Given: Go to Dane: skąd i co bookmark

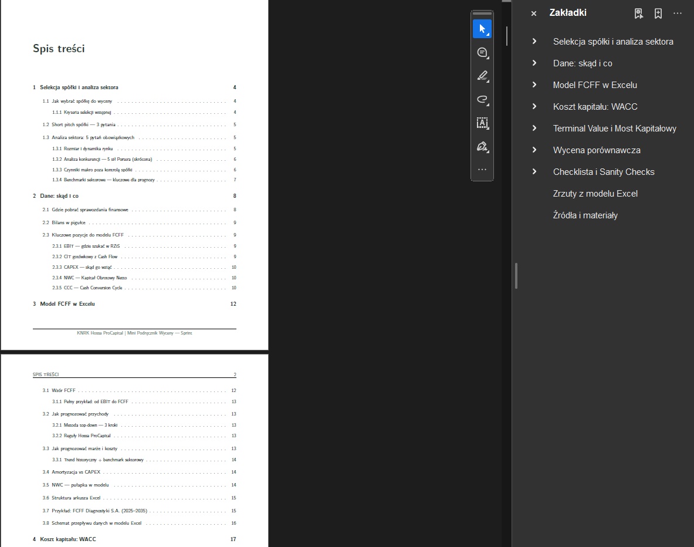Looking at the screenshot, I should click(583, 63).
